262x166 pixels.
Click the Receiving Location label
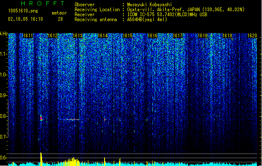(97, 10)
